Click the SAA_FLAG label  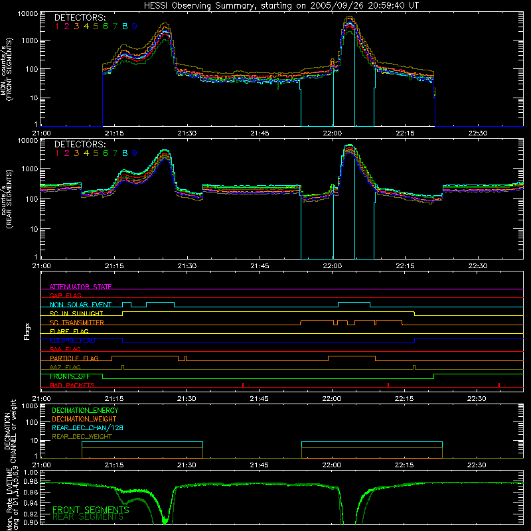click(x=65, y=349)
